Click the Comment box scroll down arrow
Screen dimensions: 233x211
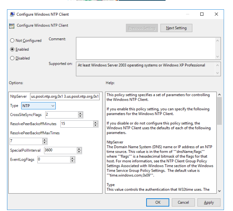218,57
